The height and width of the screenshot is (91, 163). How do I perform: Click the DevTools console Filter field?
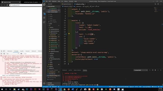pos(32,54)
